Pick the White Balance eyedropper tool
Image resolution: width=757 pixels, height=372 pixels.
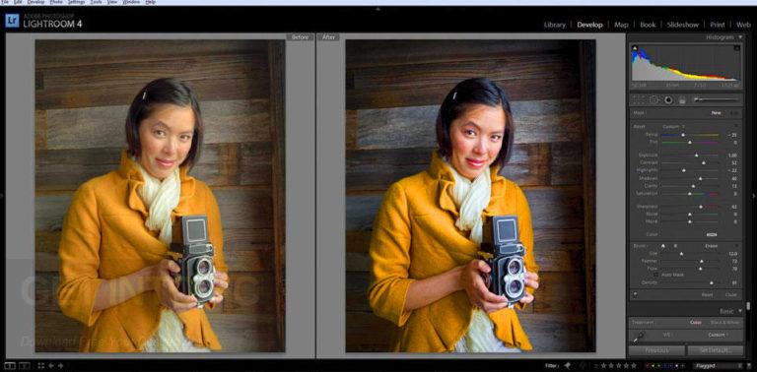(639, 337)
